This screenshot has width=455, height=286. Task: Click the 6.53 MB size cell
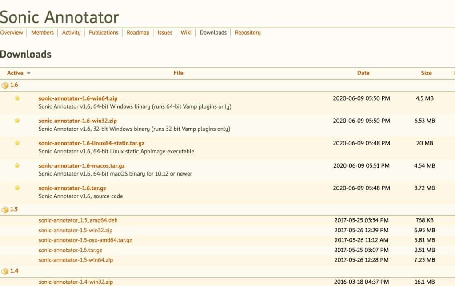pyautogui.click(x=424, y=121)
